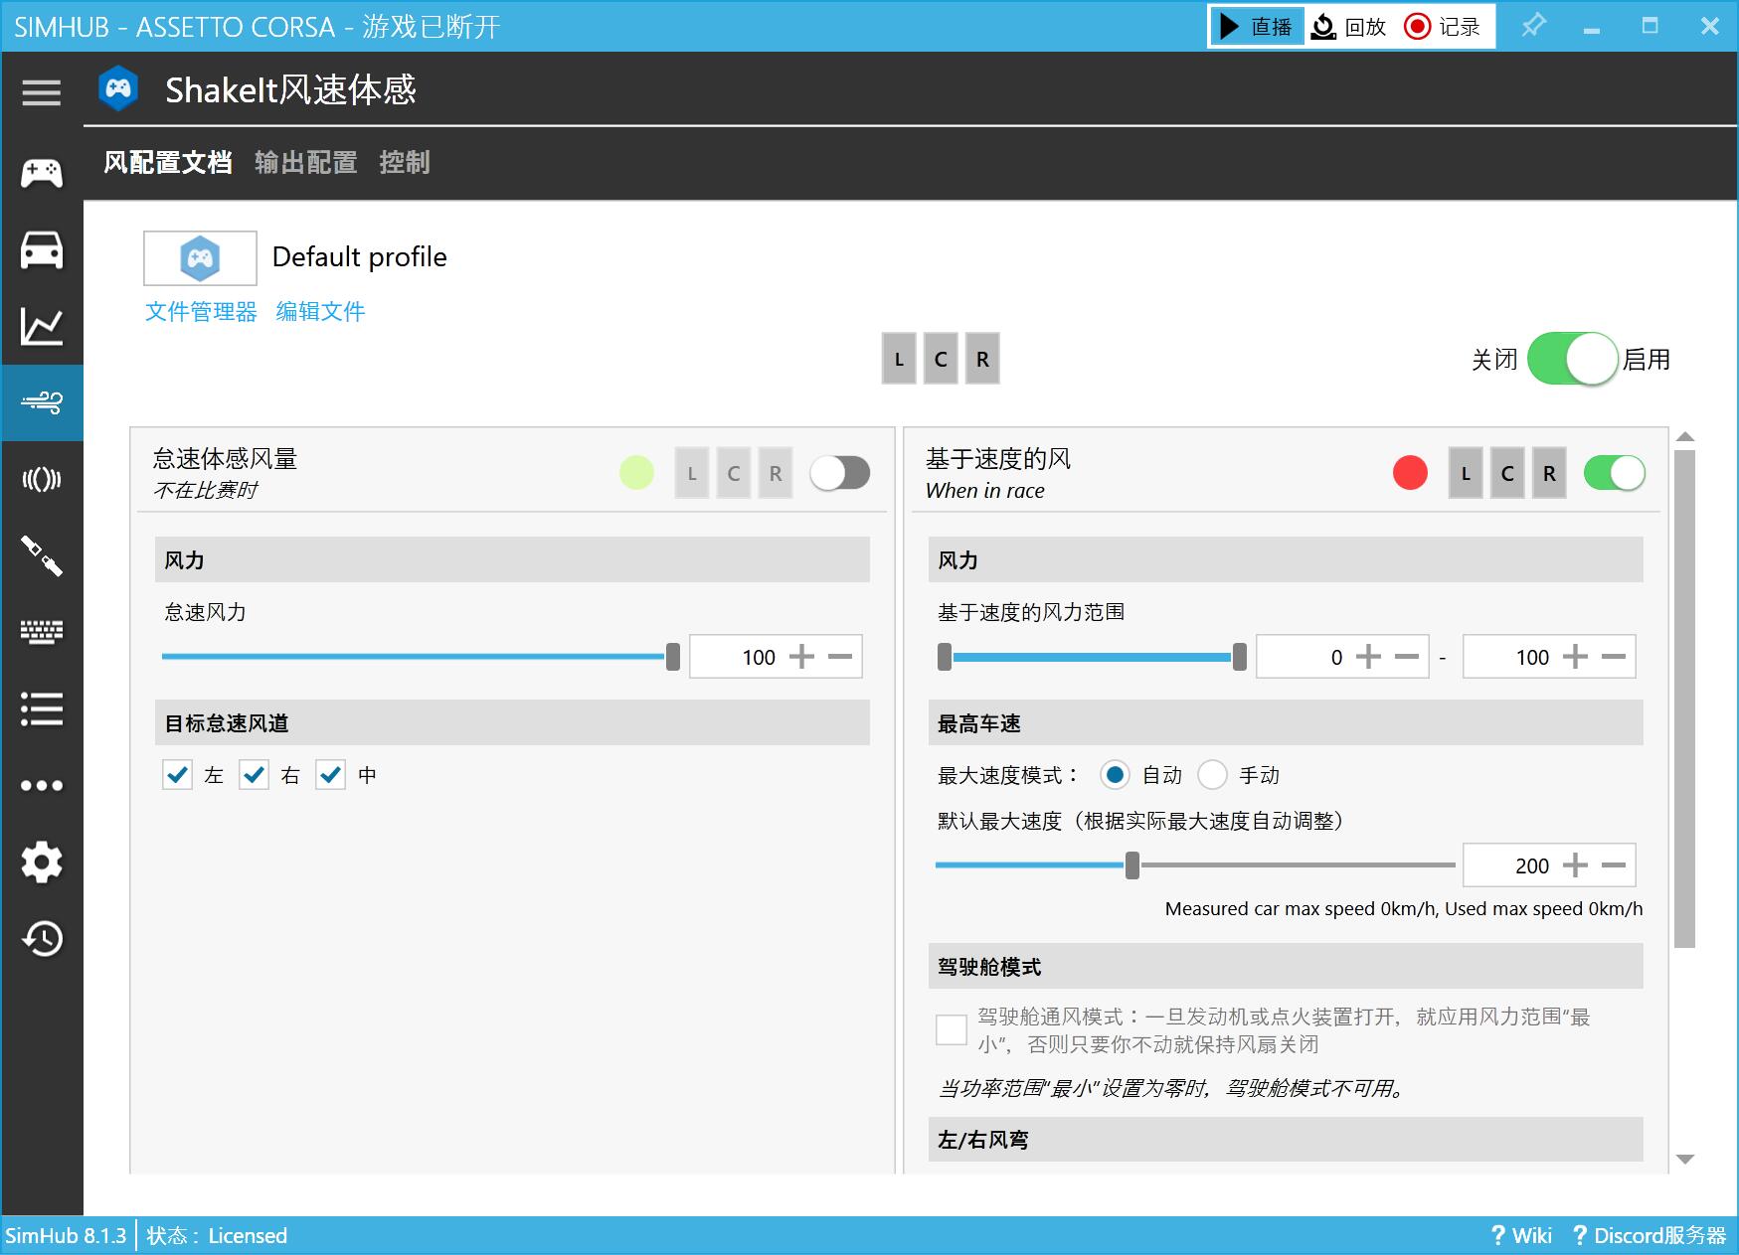This screenshot has width=1739, height=1255.
Task: Decrease maximum wind range value 100
Action: (x=1614, y=657)
